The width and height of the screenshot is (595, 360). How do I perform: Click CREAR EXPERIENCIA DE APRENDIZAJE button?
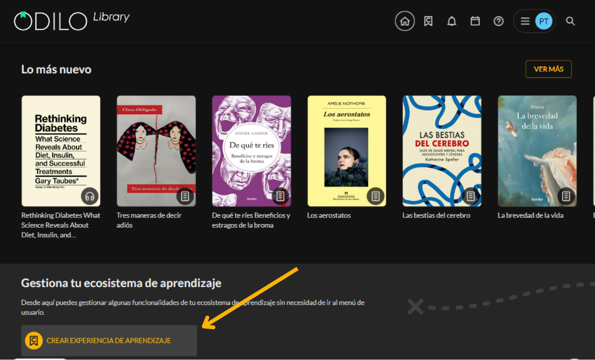[x=109, y=341]
